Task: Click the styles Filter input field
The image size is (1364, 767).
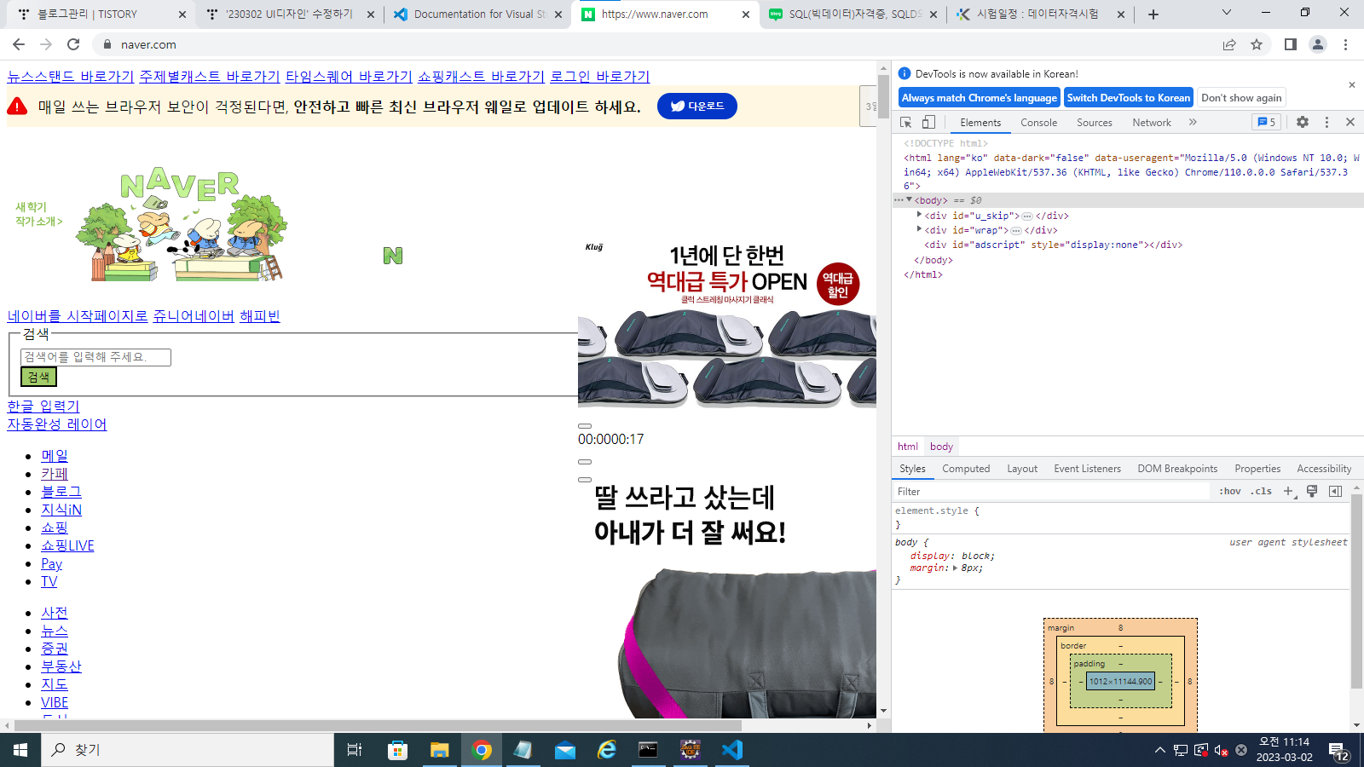Action: pos(1051,492)
